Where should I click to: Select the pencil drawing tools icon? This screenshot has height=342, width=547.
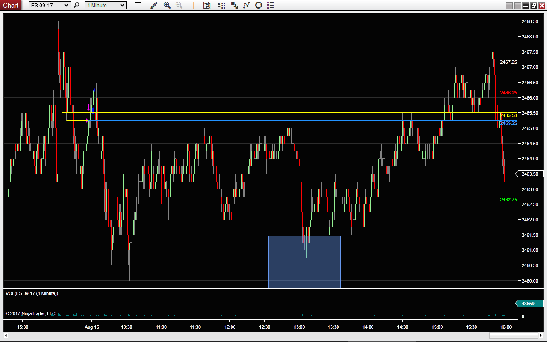pos(154,5)
